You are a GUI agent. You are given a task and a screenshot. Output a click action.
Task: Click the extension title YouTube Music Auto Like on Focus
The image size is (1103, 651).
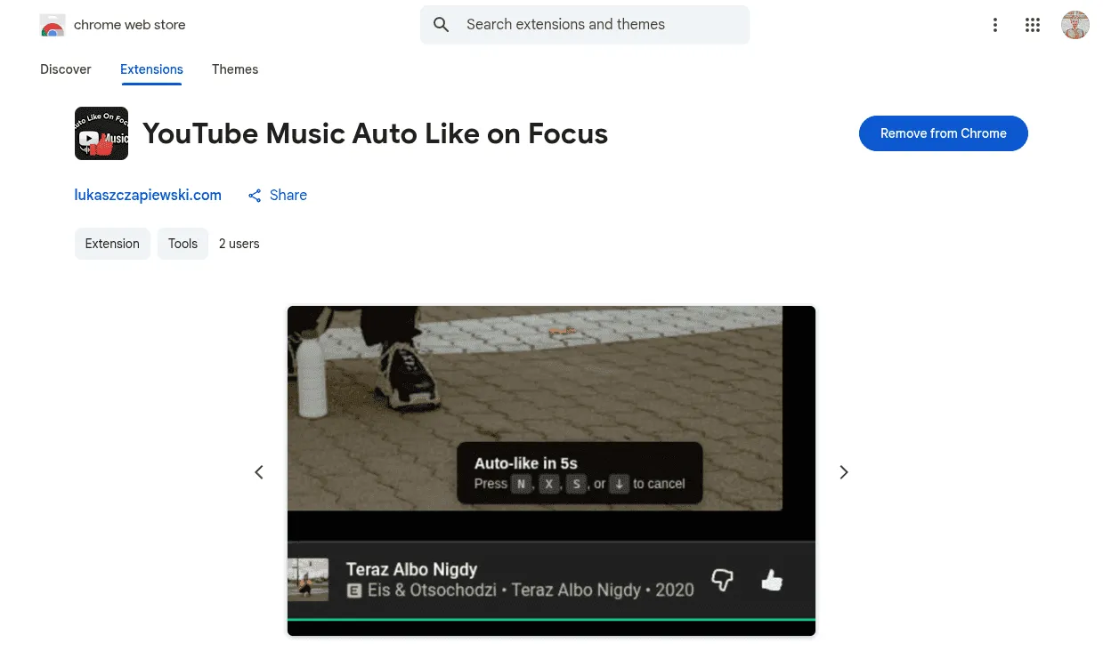coord(375,133)
